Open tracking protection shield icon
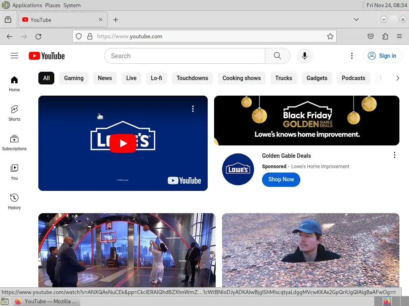409x306 pixels. tap(79, 36)
